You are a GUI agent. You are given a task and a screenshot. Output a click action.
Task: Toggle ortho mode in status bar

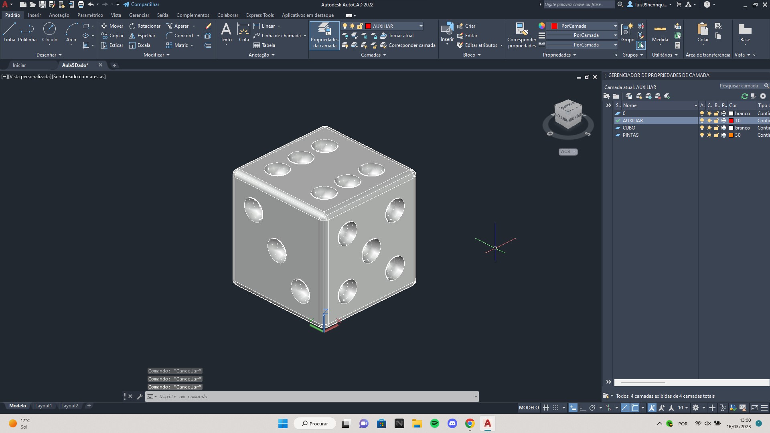pos(583,408)
